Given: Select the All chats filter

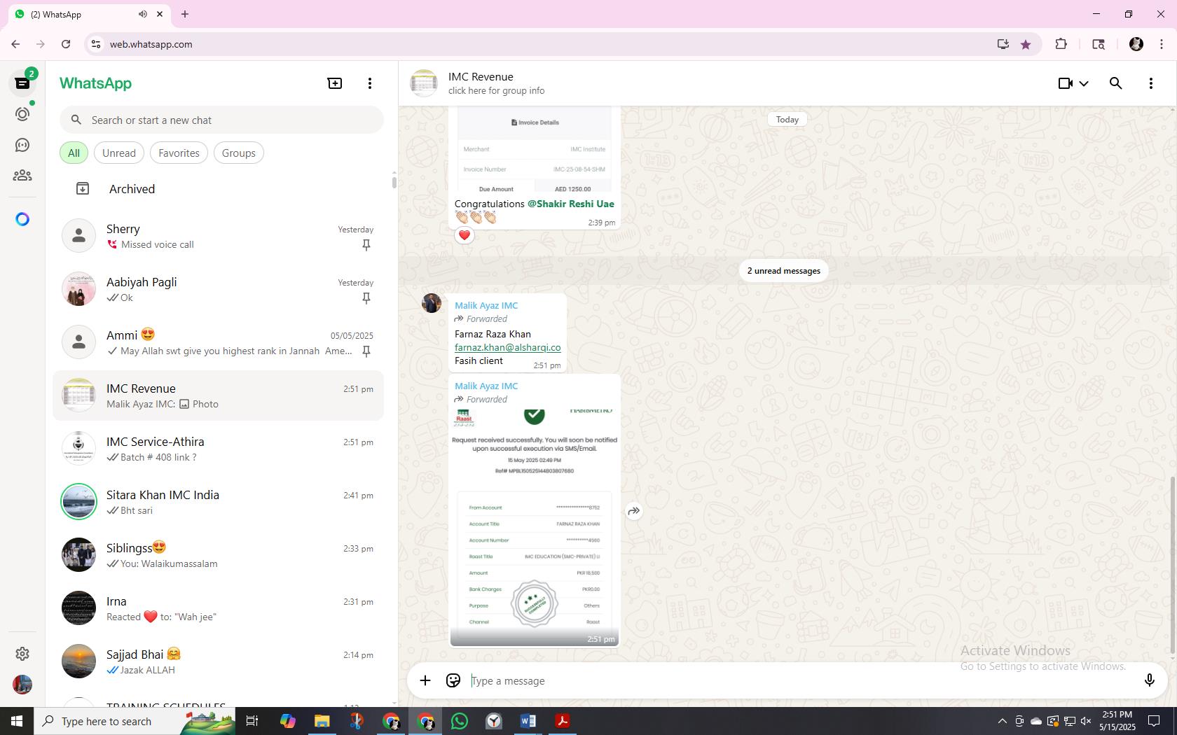Looking at the screenshot, I should (x=74, y=153).
